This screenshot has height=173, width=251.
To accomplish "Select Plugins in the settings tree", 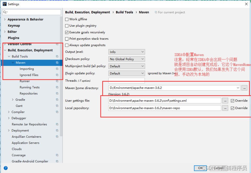I will click(13, 38).
